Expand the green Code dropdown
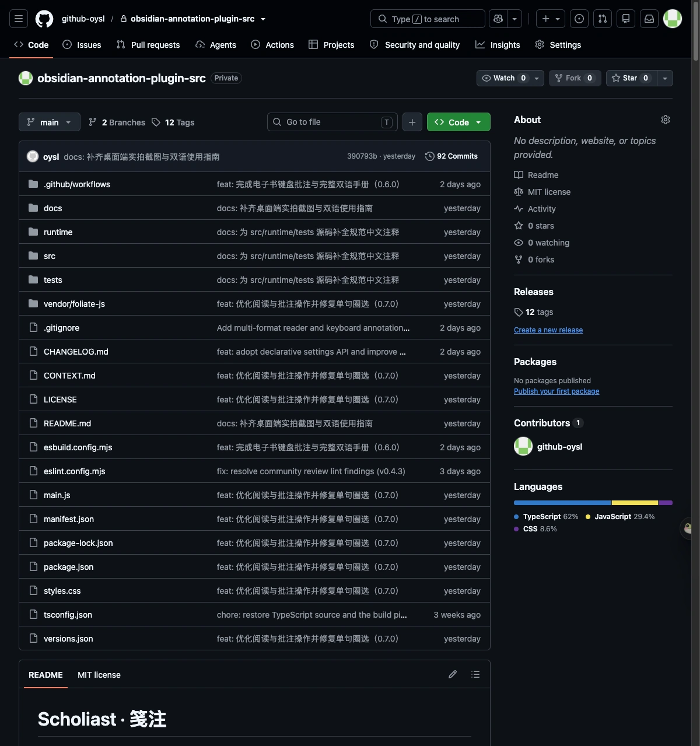Image resolution: width=700 pixels, height=746 pixels. click(x=459, y=122)
